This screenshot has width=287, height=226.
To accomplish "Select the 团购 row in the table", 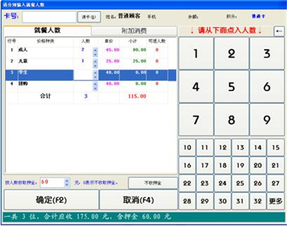I will (87, 86).
